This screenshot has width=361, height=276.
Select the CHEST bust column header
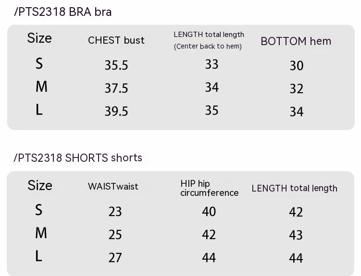[x=116, y=40]
